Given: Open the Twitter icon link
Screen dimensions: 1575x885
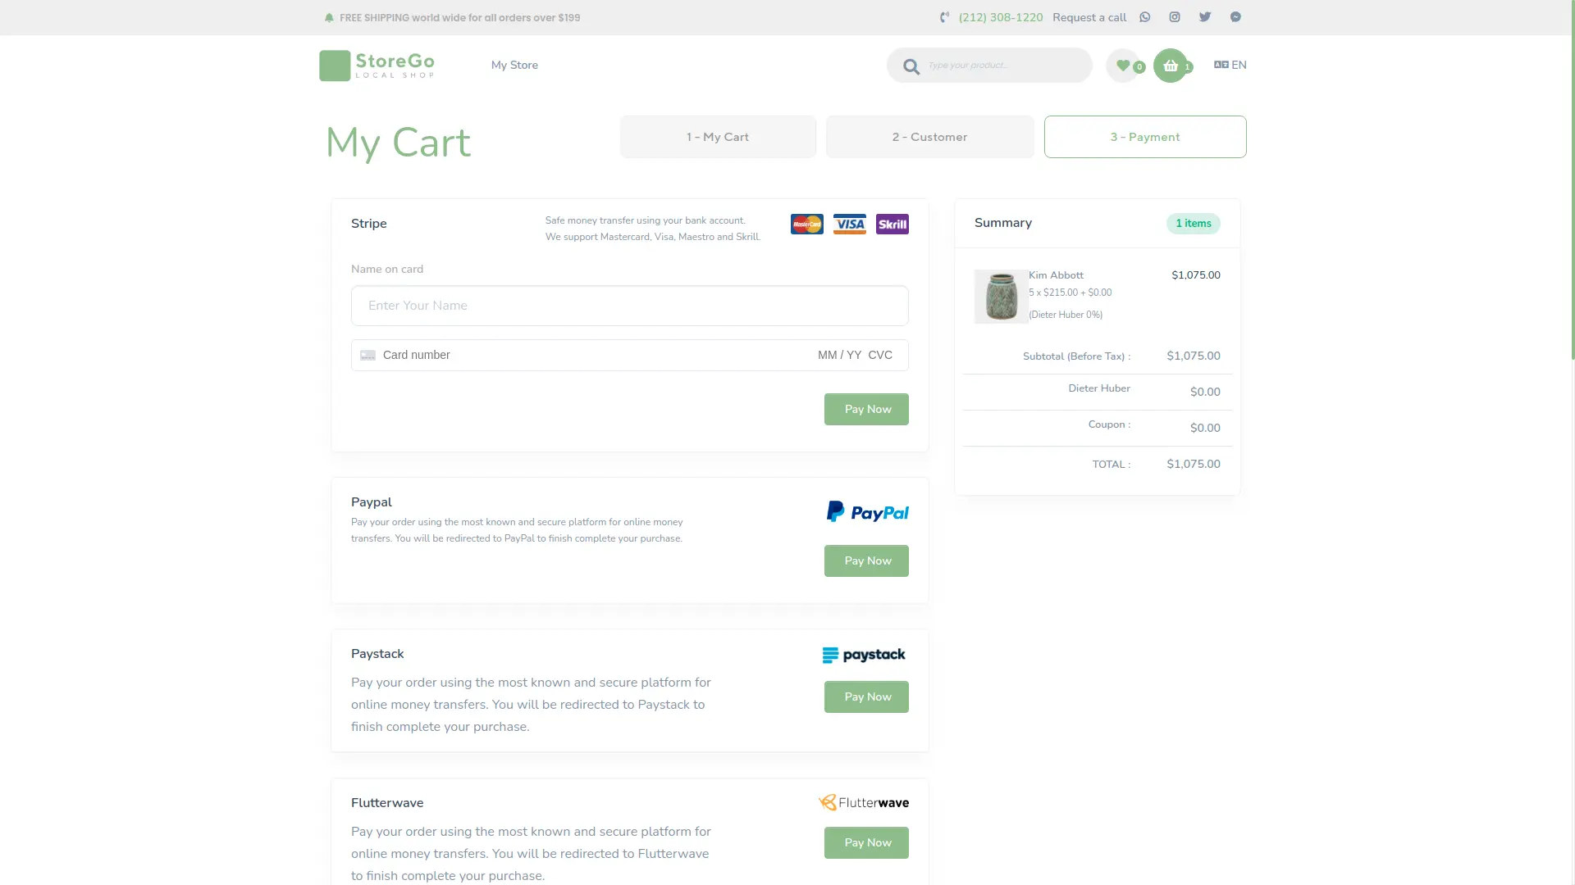Looking at the screenshot, I should click(x=1205, y=17).
